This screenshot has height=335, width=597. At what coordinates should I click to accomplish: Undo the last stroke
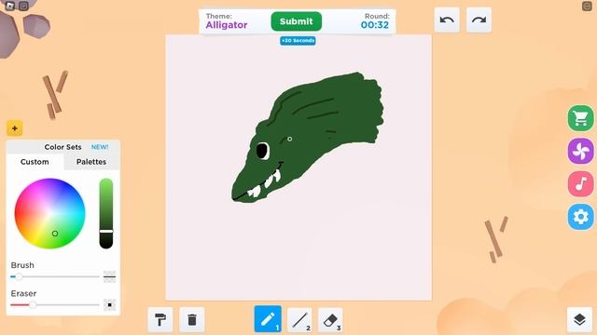447,20
